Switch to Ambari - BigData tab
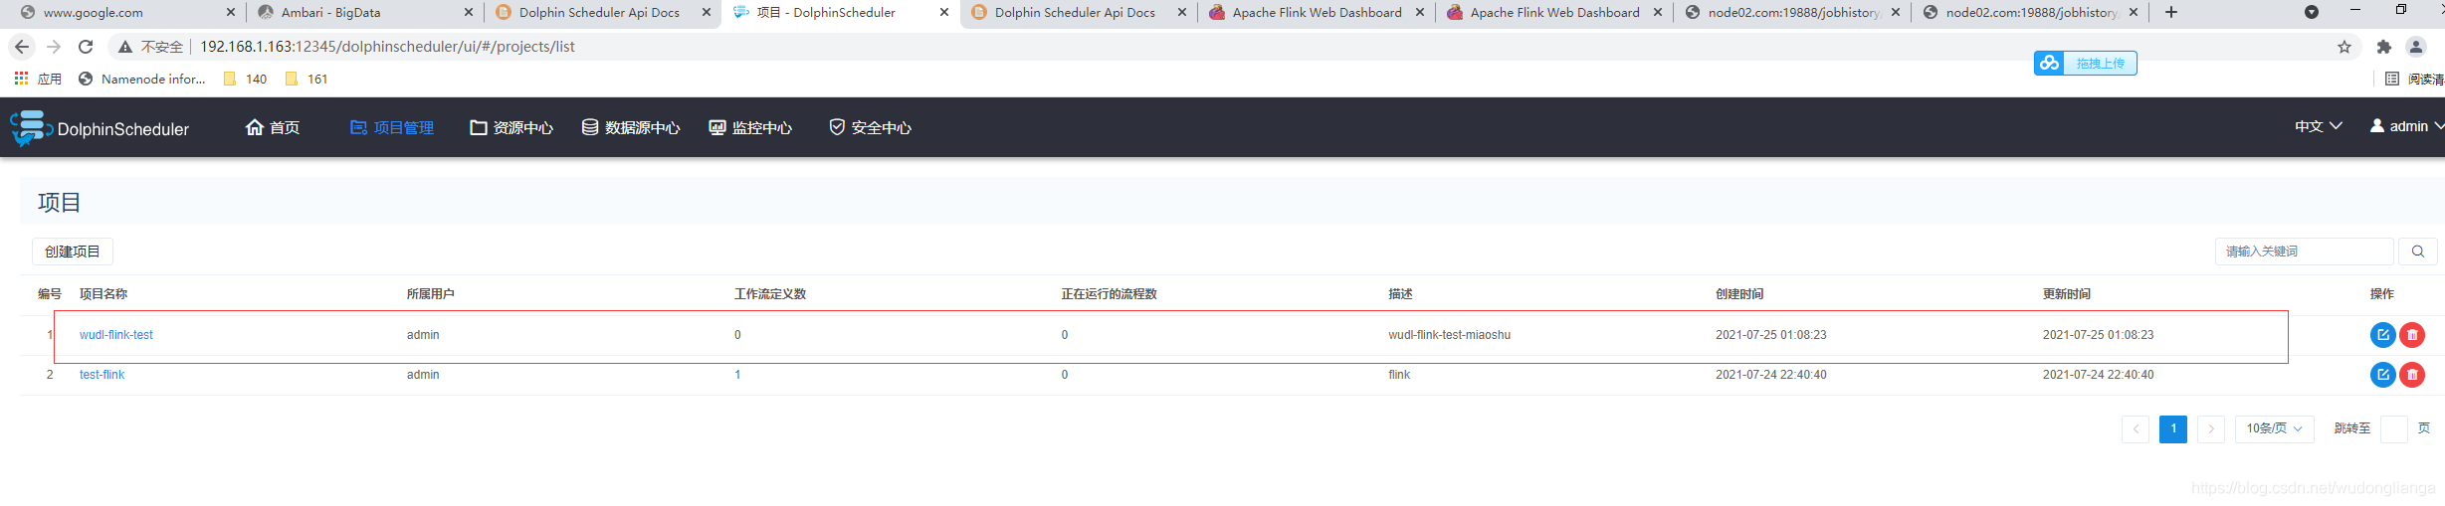2445x506 pixels. click(330, 13)
